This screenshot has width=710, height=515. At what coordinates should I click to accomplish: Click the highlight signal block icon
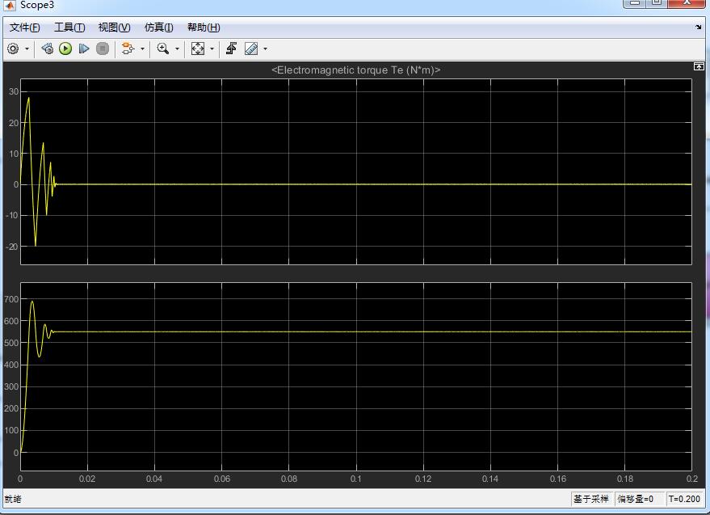128,49
